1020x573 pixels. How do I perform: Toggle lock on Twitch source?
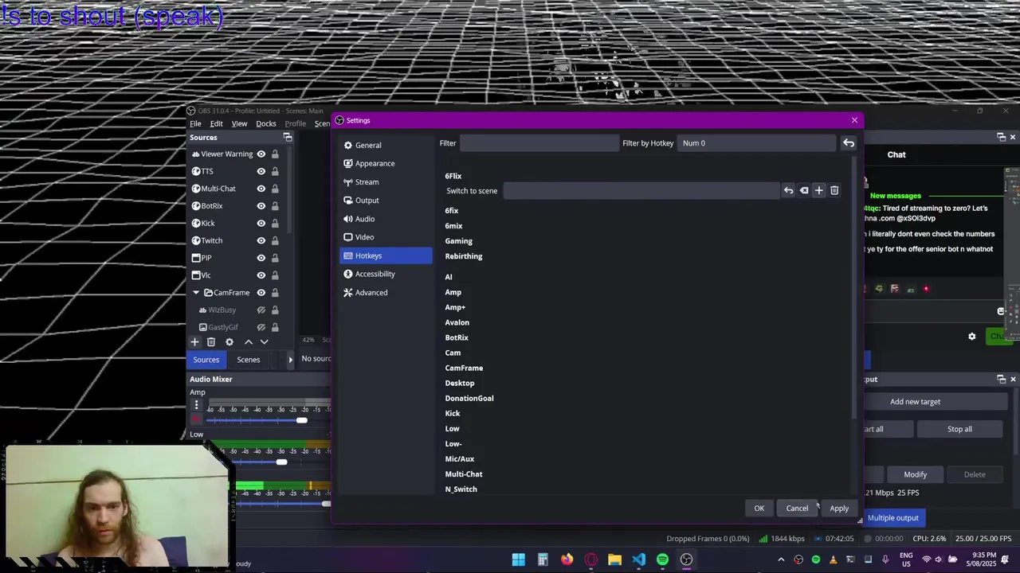pos(275,240)
